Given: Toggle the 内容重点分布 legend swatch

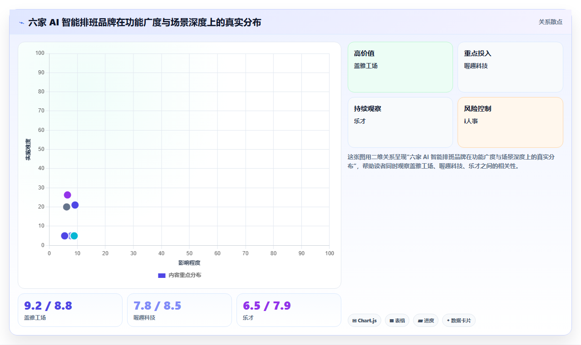Looking at the screenshot, I should click(x=162, y=275).
